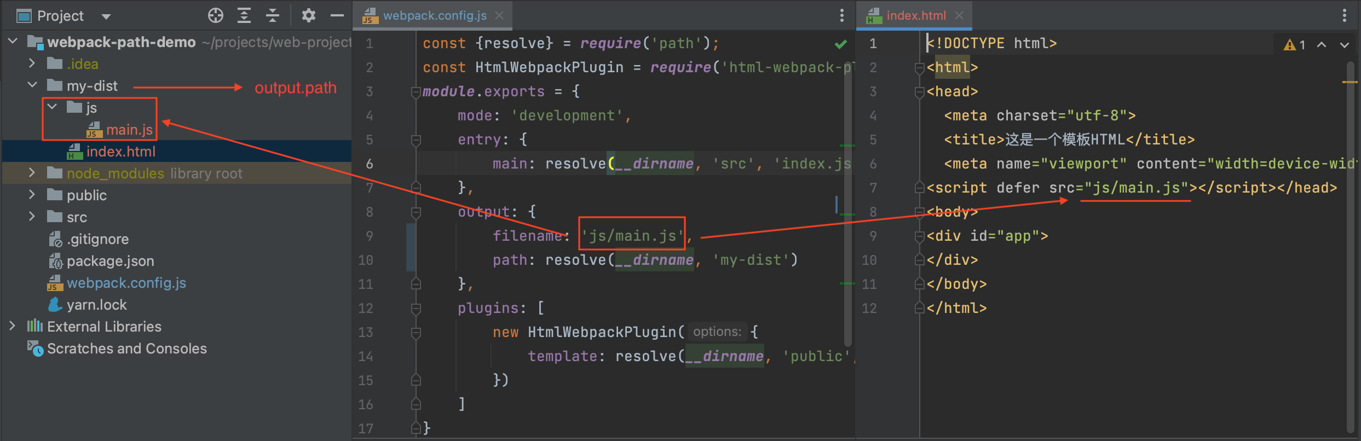Viewport: 1361px width, 441px height.
Task: Open webpack.config.js from the project tree
Action: [126, 283]
